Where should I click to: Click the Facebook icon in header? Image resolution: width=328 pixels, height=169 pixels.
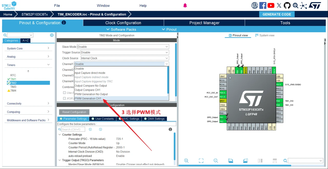pos(263,5)
